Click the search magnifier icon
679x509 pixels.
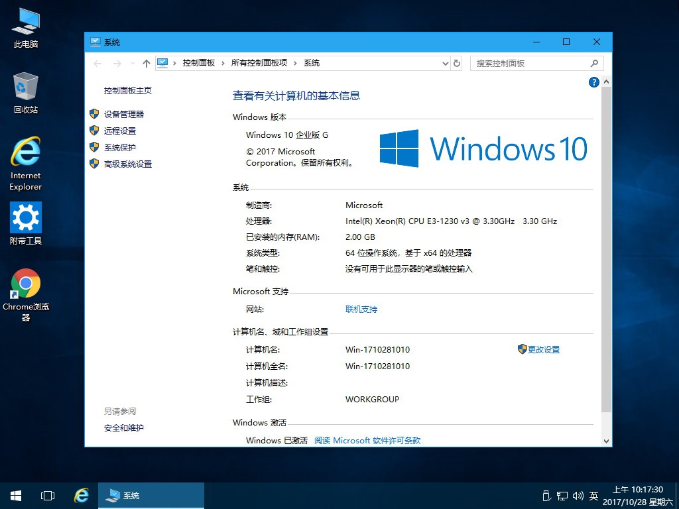coord(594,64)
